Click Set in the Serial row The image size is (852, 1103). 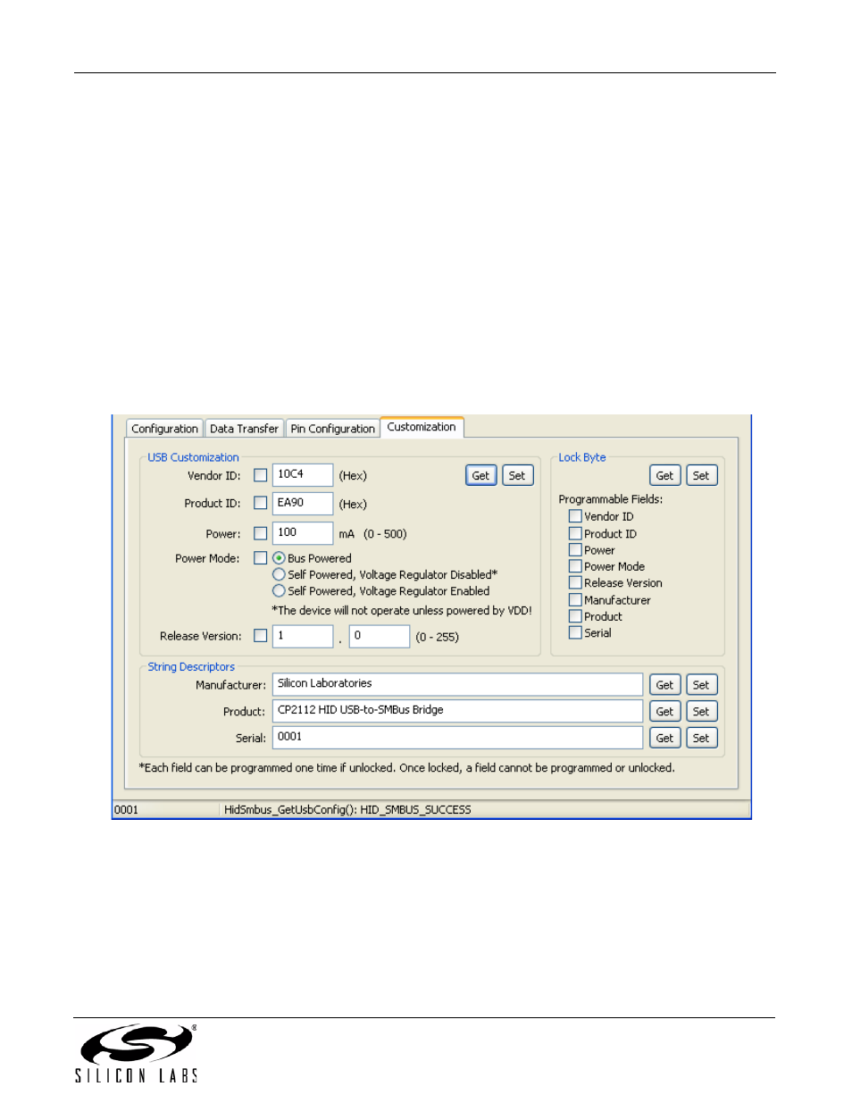[701, 738]
